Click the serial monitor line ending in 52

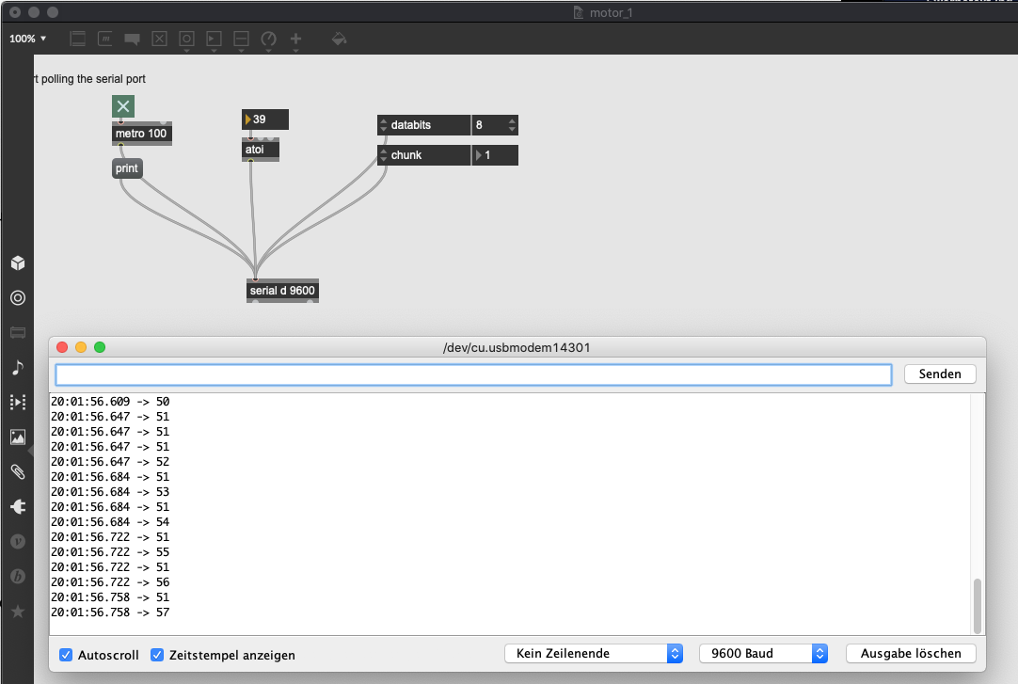[110, 462]
